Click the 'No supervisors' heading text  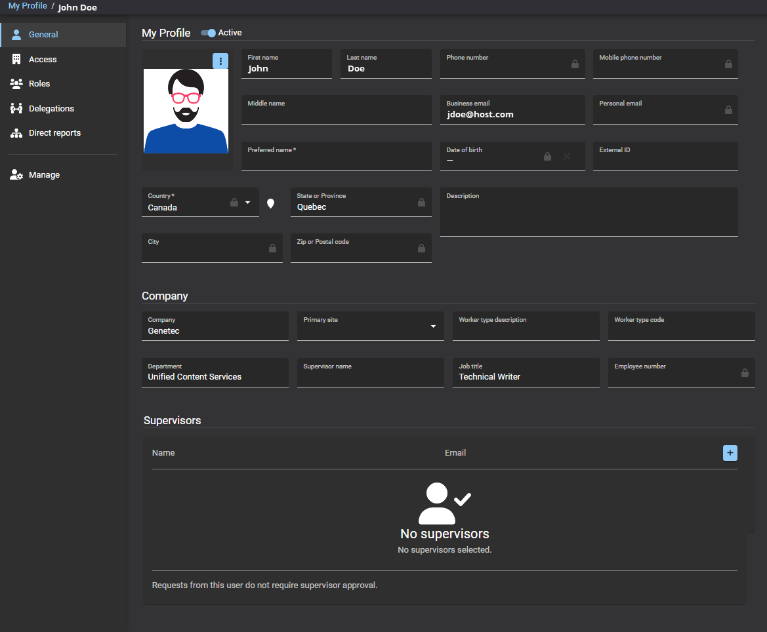[x=445, y=534]
